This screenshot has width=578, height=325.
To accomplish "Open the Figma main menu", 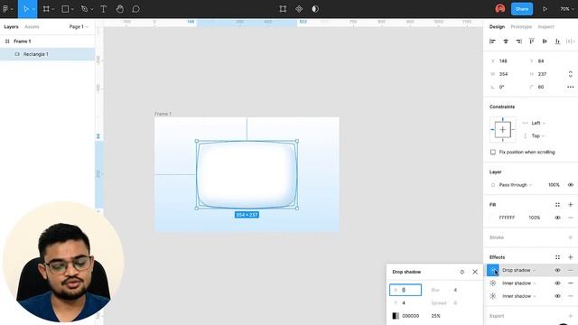I will click(x=7, y=9).
